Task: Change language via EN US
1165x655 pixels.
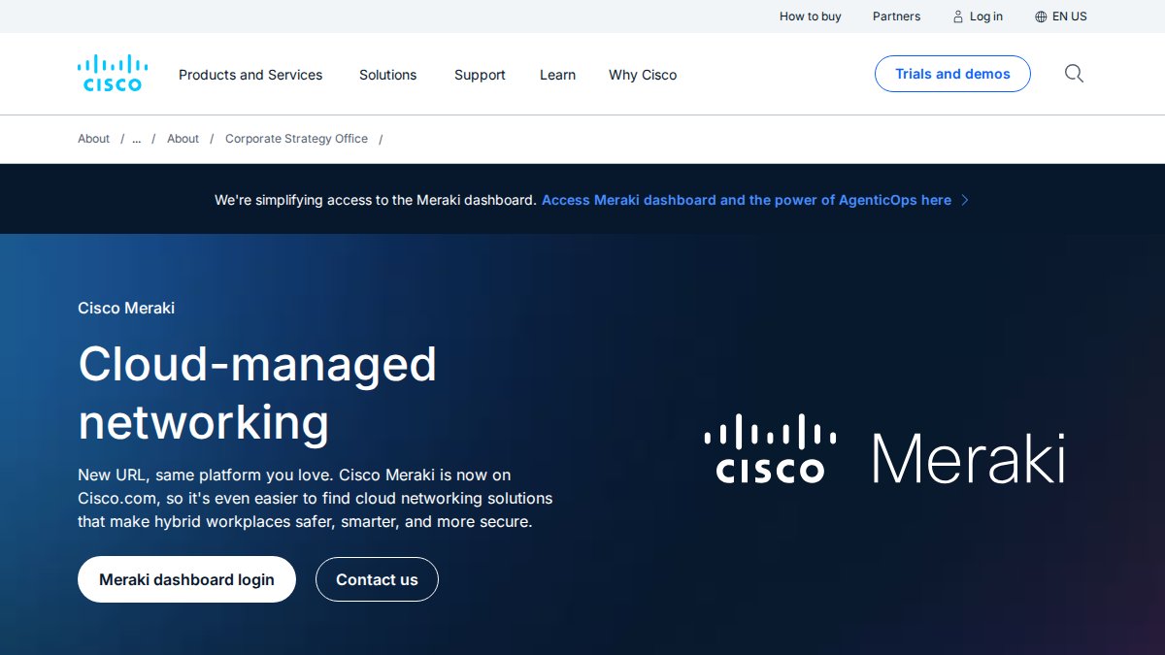Action: pyautogui.click(x=1069, y=16)
